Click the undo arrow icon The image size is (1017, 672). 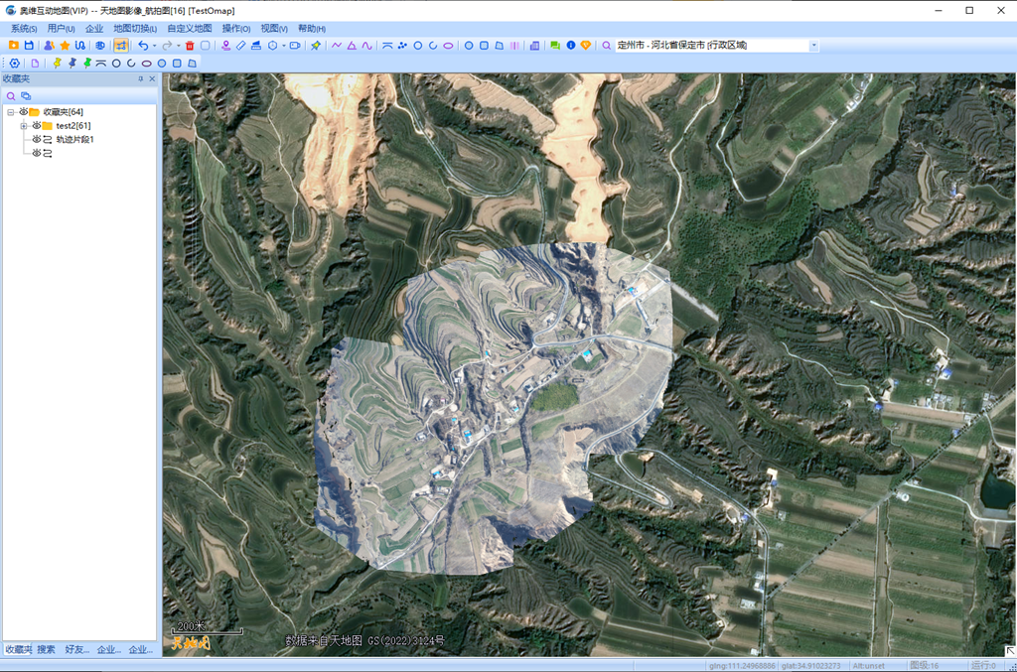143,46
